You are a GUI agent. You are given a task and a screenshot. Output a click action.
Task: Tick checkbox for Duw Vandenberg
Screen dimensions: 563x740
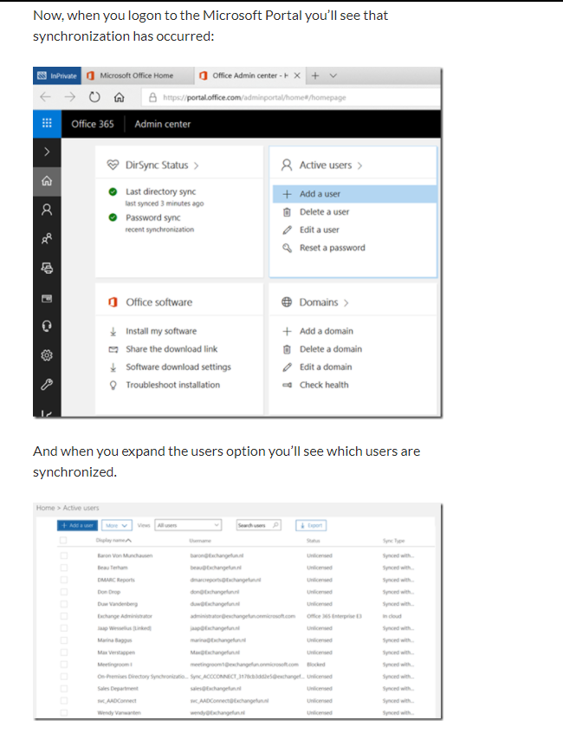tap(64, 604)
